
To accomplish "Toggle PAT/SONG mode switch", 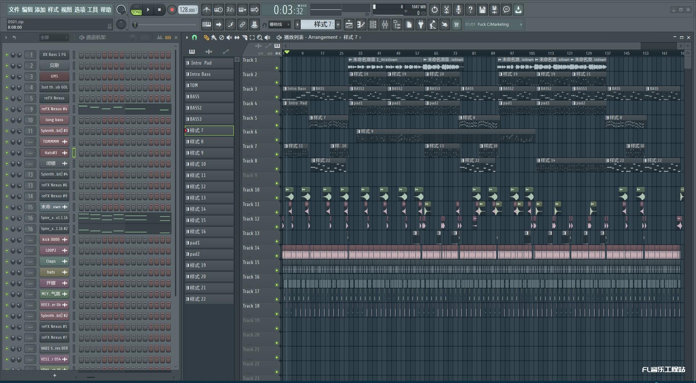I will pos(137,10).
